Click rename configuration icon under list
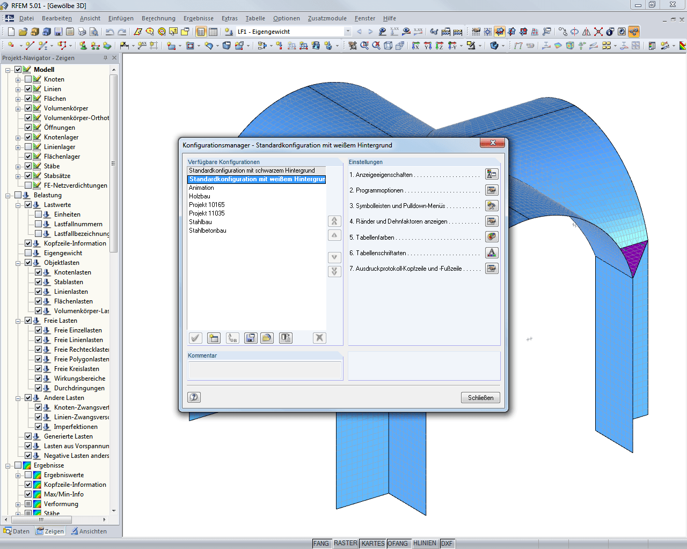The image size is (687, 549). [232, 338]
